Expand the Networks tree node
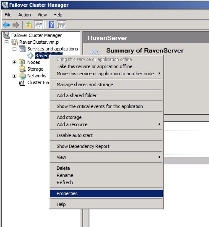209x227 pixels. point(14,76)
